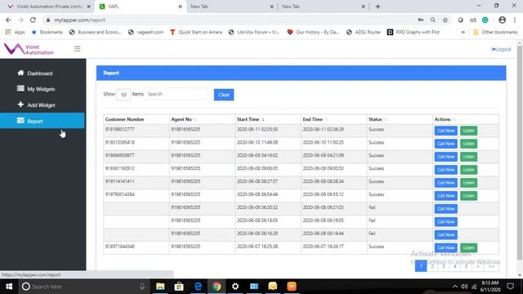This screenshot has width=523, height=294.
Task: Go to pagination page 3
Action: 444,266
